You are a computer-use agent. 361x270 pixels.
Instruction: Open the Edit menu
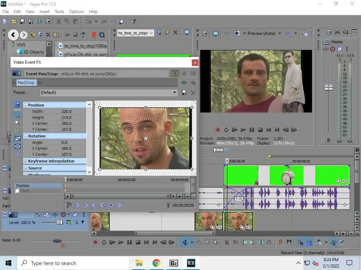point(17,12)
